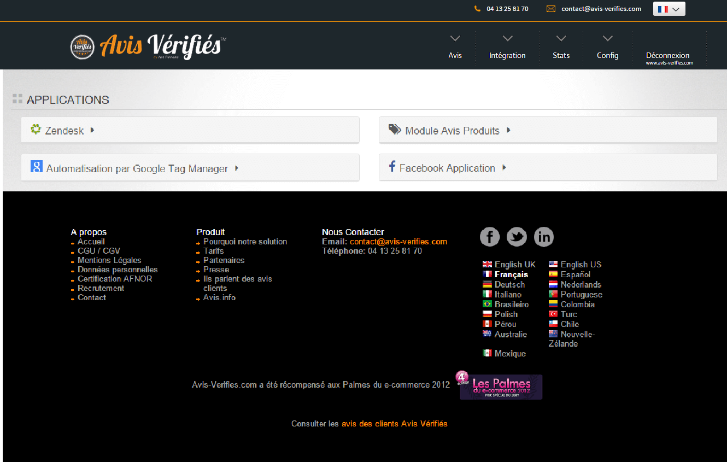Click the Portuguese flag icon
The height and width of the screenshot is (462, 727).
pyautogui.click(x=553, y=294)
